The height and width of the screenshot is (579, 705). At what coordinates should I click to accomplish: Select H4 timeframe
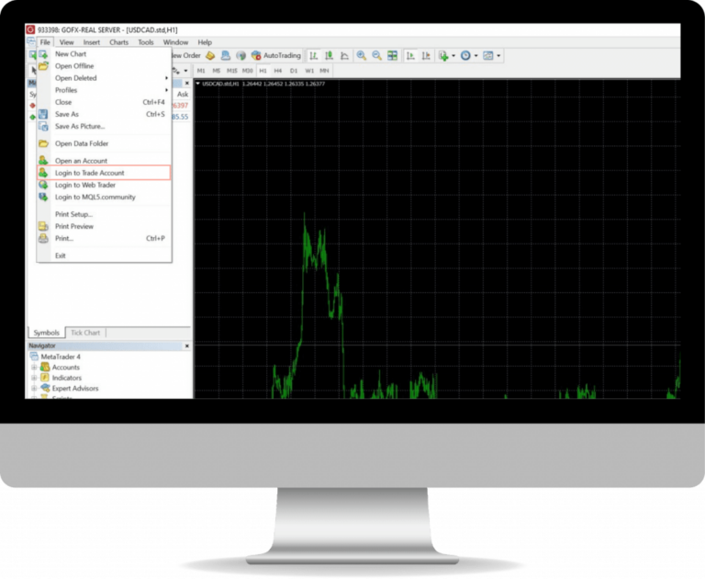(x=278, y=71)
